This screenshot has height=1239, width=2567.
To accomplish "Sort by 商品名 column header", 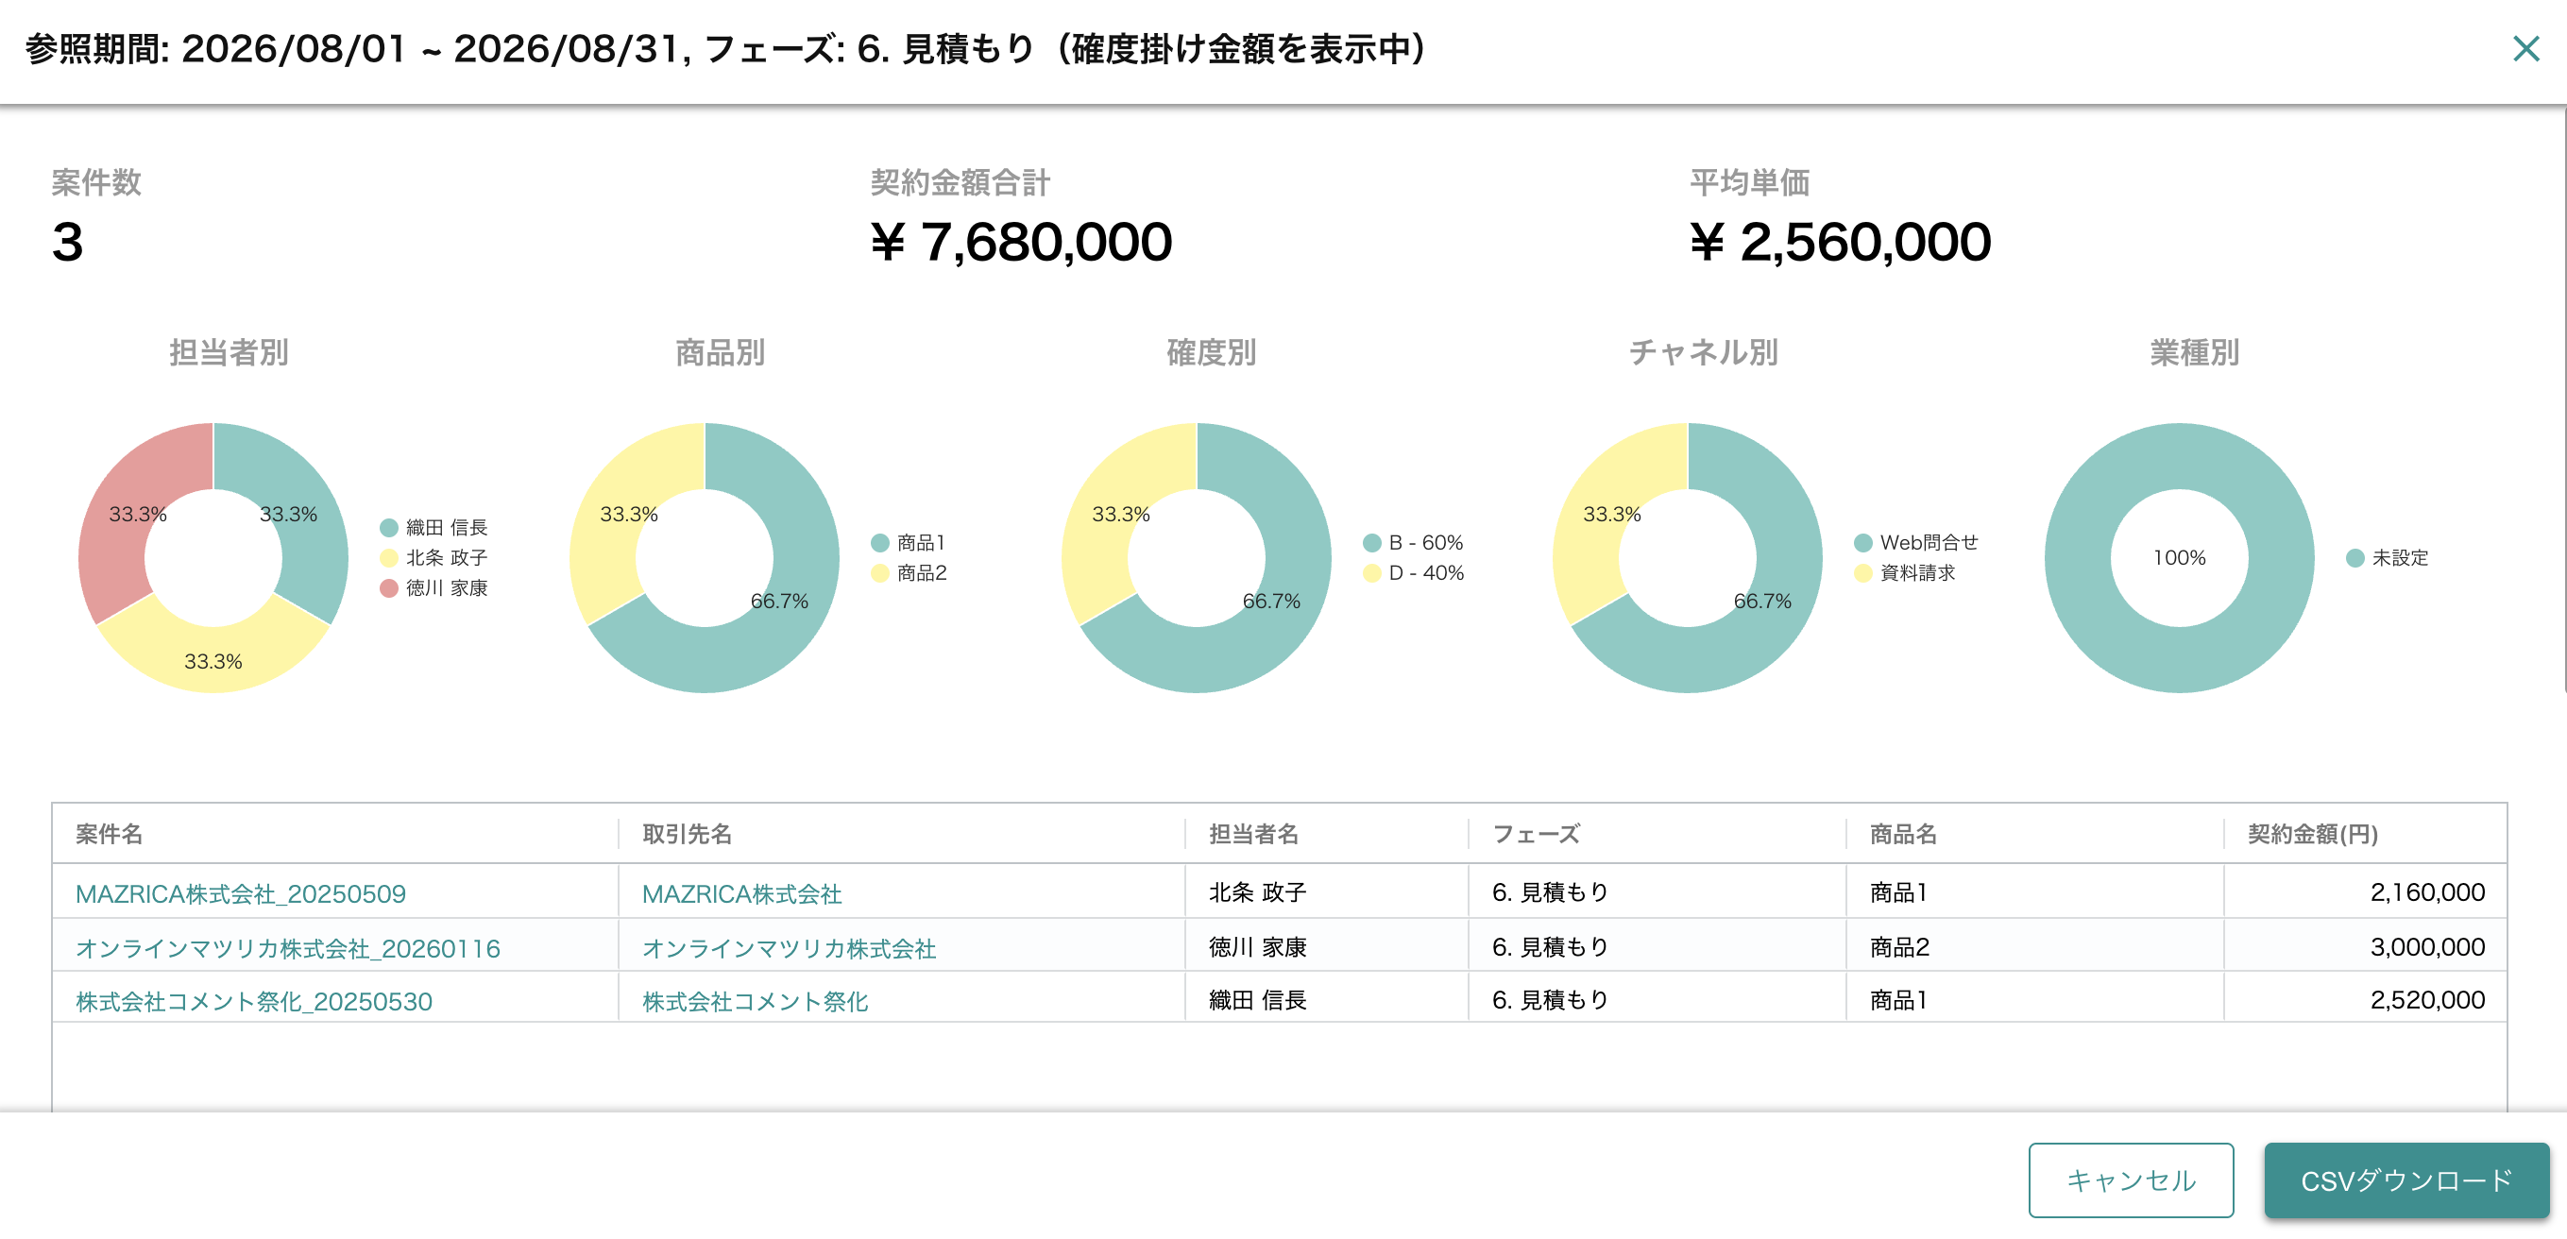I will (x=1902, y=833).
